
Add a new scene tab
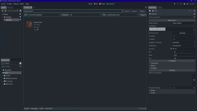tap(34, 7)
